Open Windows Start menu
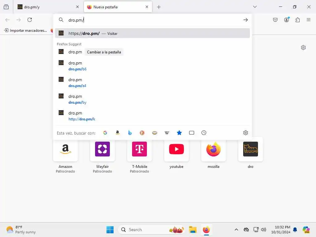 point(110,230)
